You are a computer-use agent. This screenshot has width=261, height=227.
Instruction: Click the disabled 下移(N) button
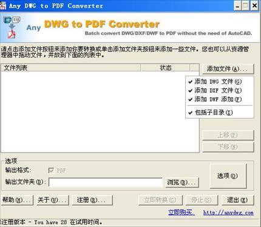click(228, 147)
